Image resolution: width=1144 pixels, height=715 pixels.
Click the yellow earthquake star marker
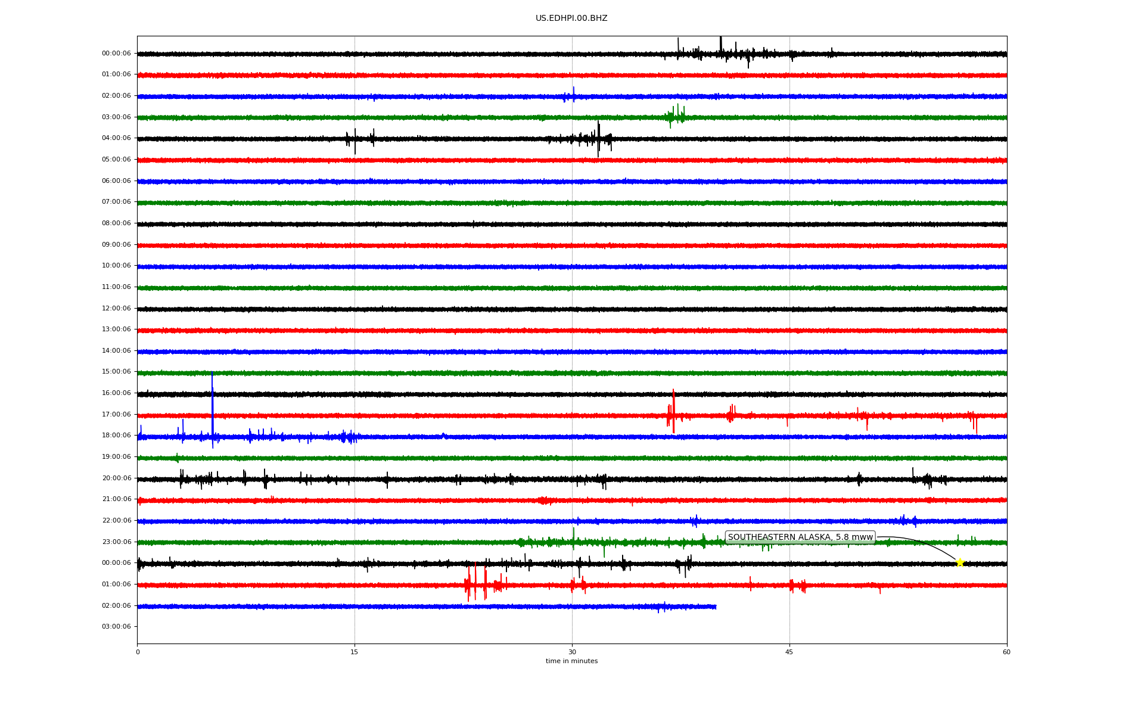point(959,562)
